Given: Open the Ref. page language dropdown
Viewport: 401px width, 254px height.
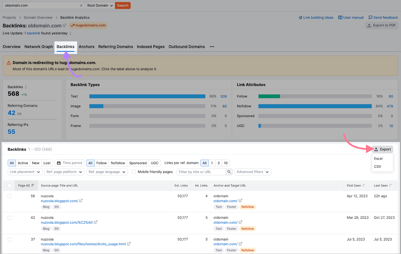Looking at the screenshot, I should point(107,172).
